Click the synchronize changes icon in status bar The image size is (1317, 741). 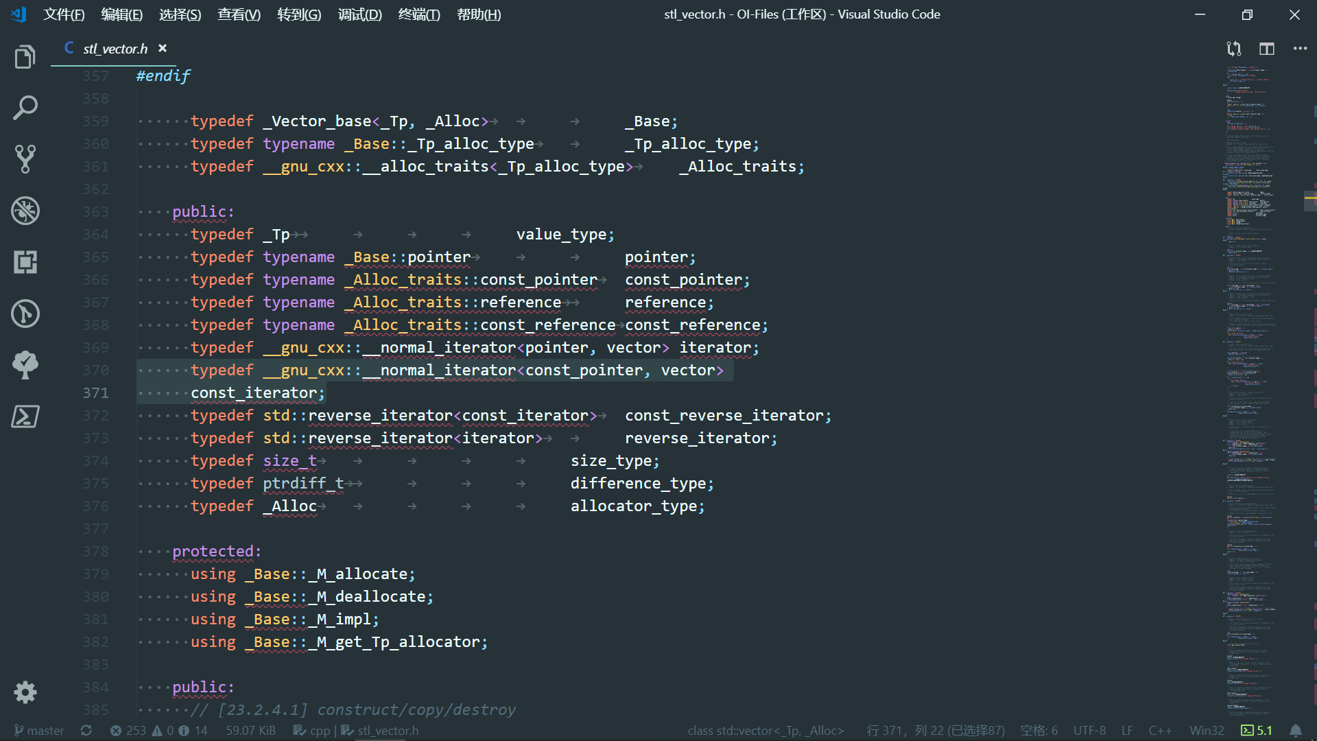tap(86, 730)
